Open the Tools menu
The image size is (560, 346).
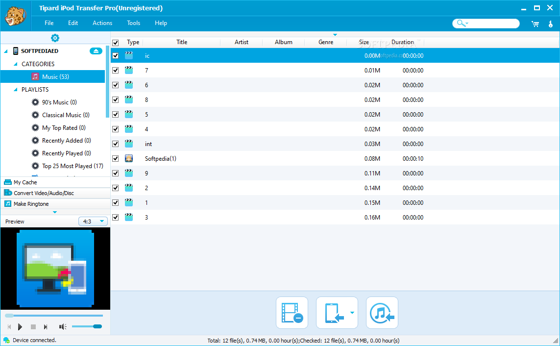coord(134,23)
